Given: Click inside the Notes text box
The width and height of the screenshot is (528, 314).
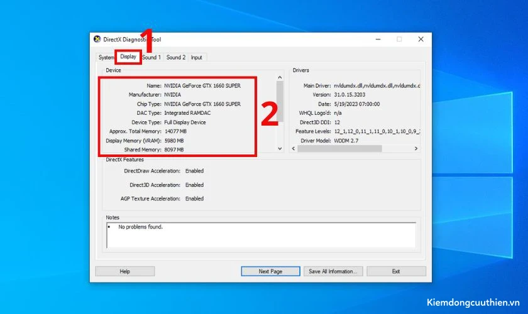Looking at the screenshot, I should (261, 235).
